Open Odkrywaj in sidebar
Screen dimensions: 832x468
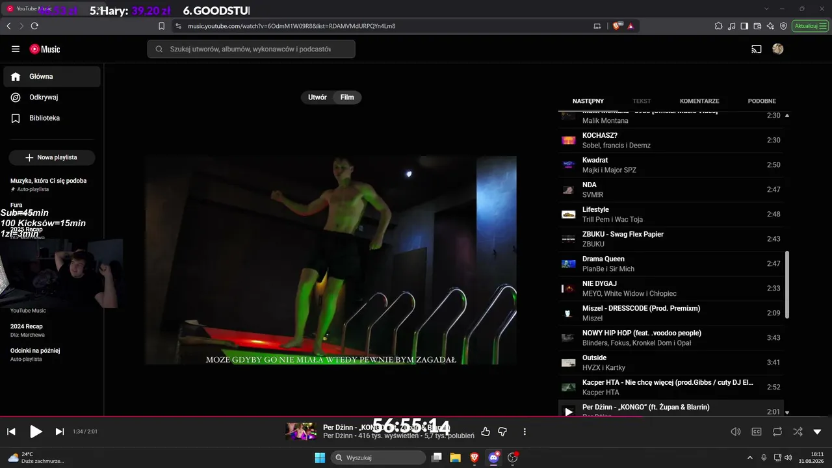pos(52,97)
